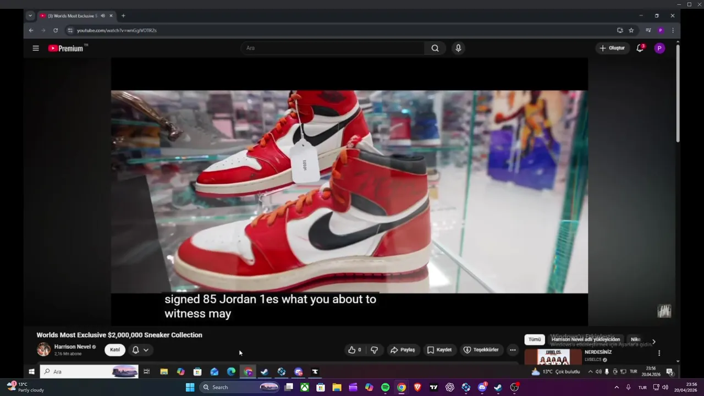Select the Nike filter chip
This screenshot has height=396, width=704.
tap(635, 339)
